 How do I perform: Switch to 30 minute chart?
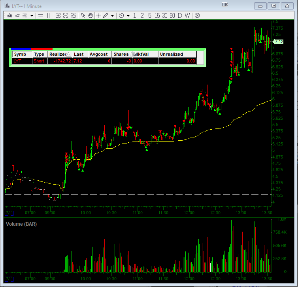point(165,15)
